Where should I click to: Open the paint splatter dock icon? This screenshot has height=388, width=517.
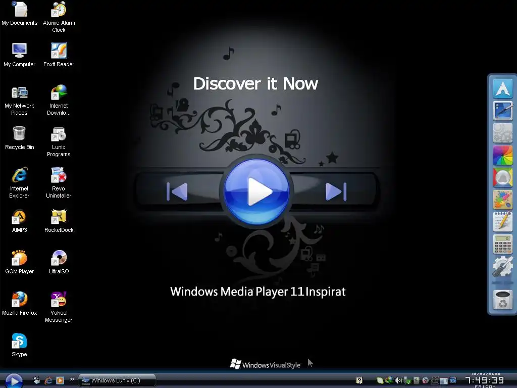click(502, 200)
